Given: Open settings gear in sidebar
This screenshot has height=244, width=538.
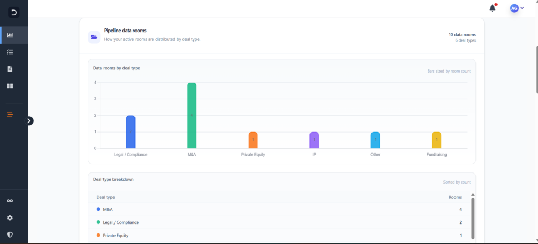Looking at the screenshot, I should pyautogui.click(x=10, y=218).
